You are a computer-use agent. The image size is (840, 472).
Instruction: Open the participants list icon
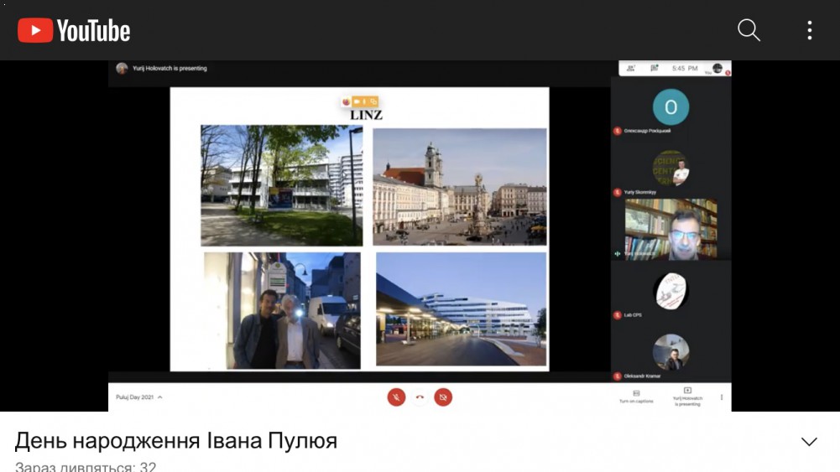630,68
